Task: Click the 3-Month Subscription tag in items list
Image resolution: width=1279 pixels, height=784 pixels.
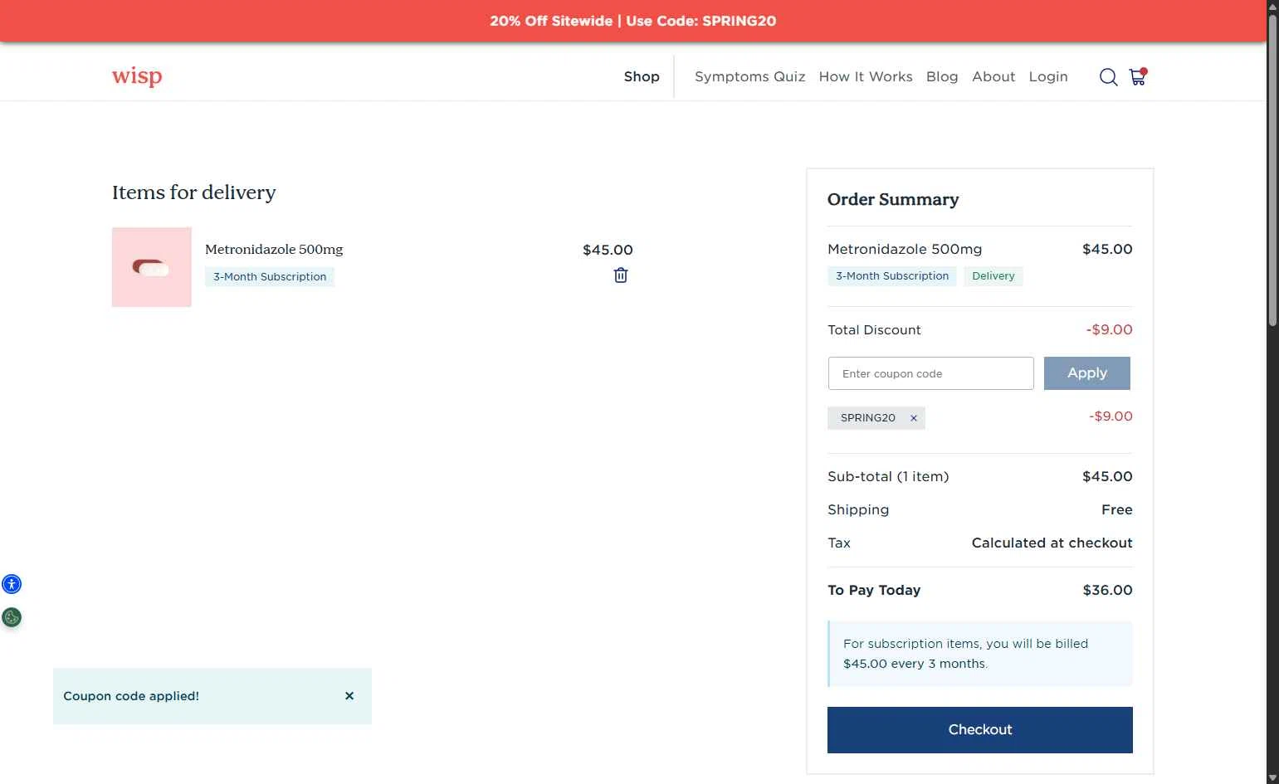Action: (x=270, y=277)
